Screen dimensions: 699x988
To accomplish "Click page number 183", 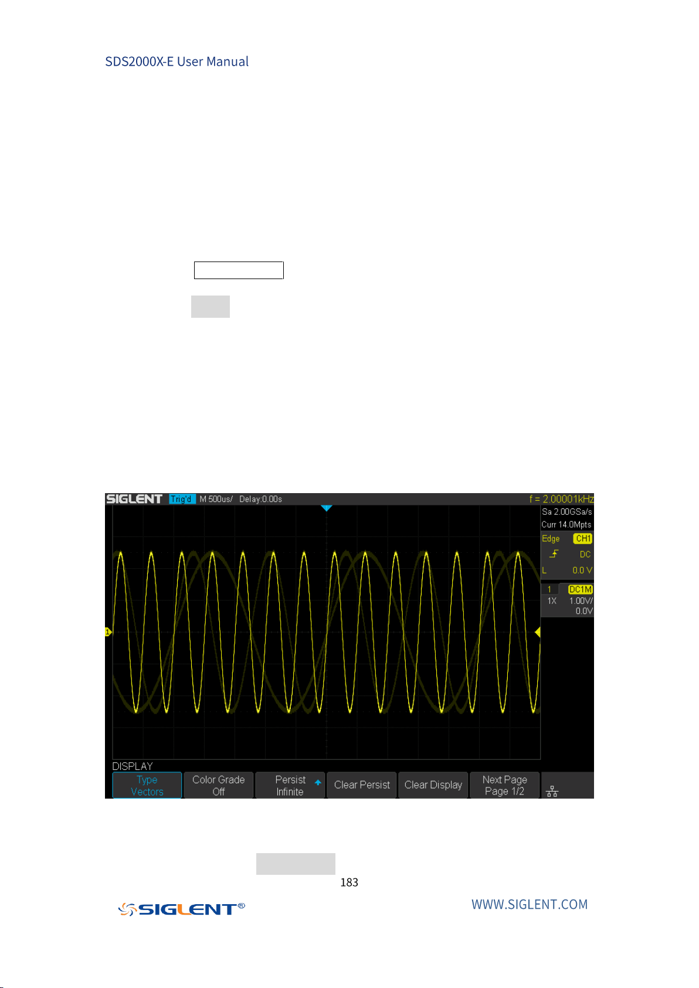I will coord(349,882).
